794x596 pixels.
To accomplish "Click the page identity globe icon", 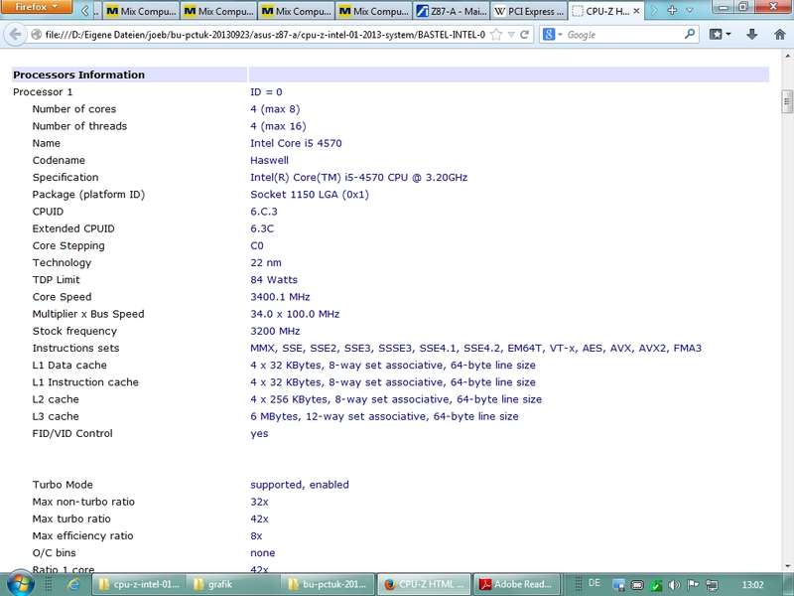I will coord(36,35).
